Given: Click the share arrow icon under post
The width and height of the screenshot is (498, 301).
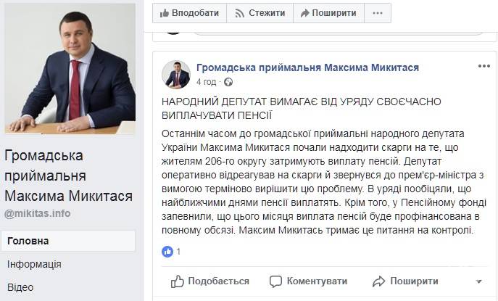Looking at the screenshot, I should [x=378, y=281].
